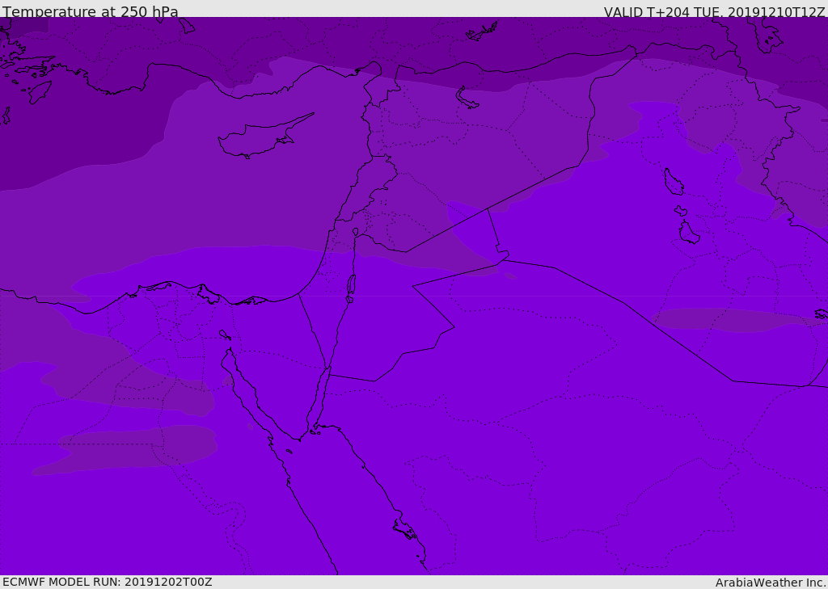Click 'ECMWF MODEL RUN: 20191202T00Z' footer text
828x589 pixels.
108,582
